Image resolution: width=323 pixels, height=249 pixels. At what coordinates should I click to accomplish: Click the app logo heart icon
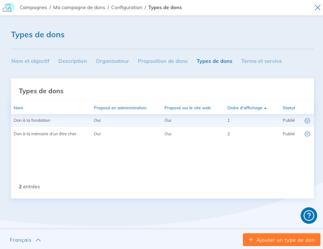[8, 7]
